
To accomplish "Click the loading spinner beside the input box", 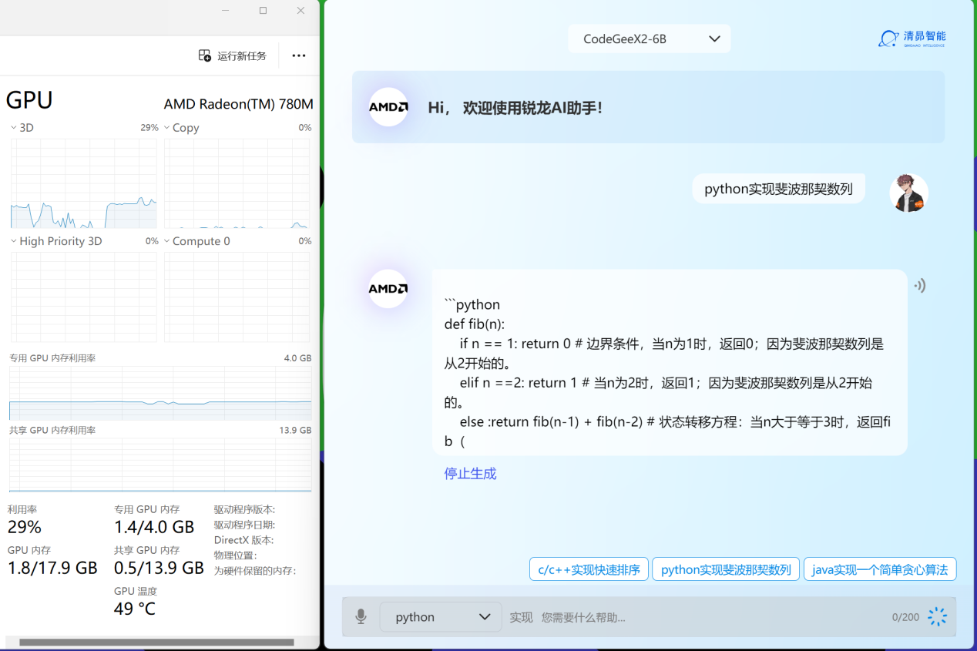I will 937,616.
